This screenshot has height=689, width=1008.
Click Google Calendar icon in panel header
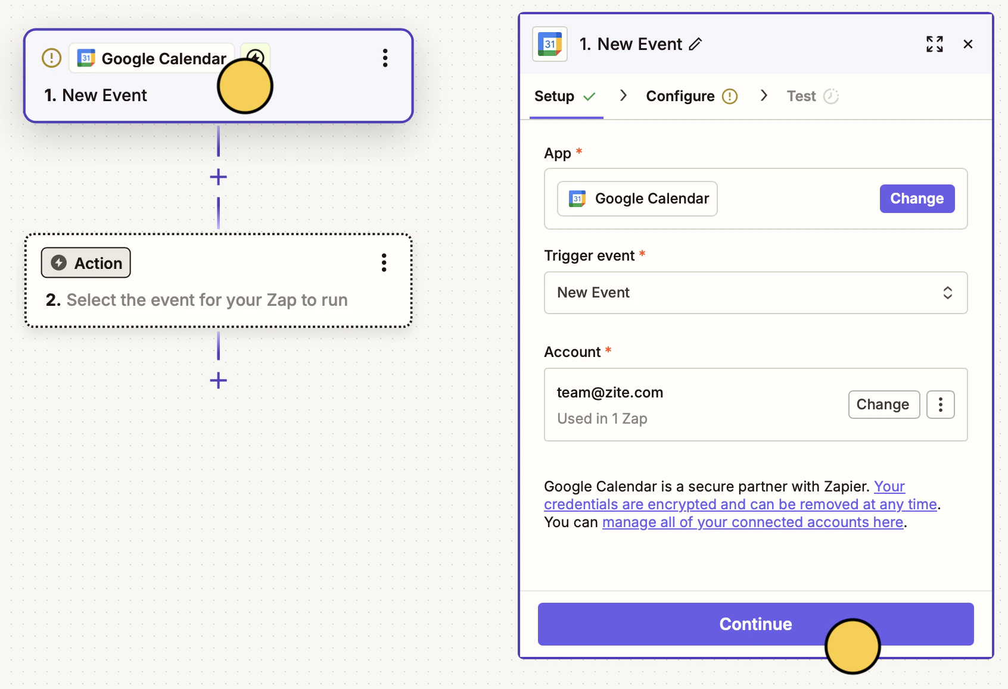pos(550,44)
